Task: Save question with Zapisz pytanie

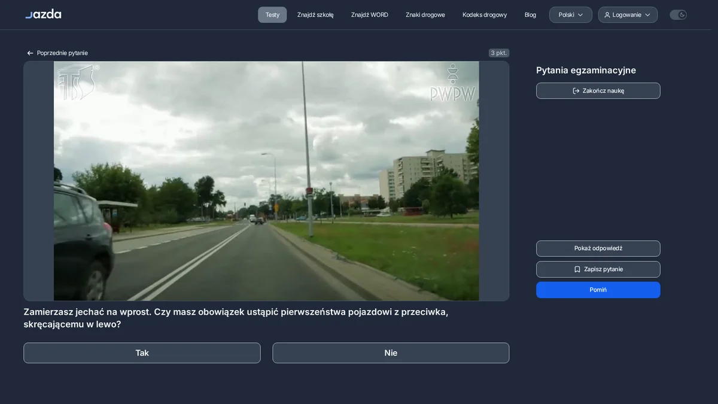Action: click(598, 269)
